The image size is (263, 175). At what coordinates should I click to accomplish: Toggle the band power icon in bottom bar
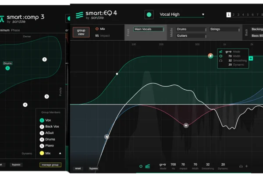(141, 166)
